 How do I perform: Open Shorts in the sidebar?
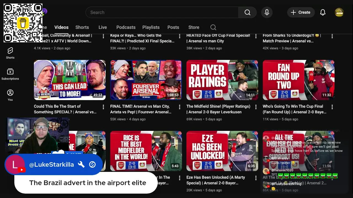(x=10, y=53)
